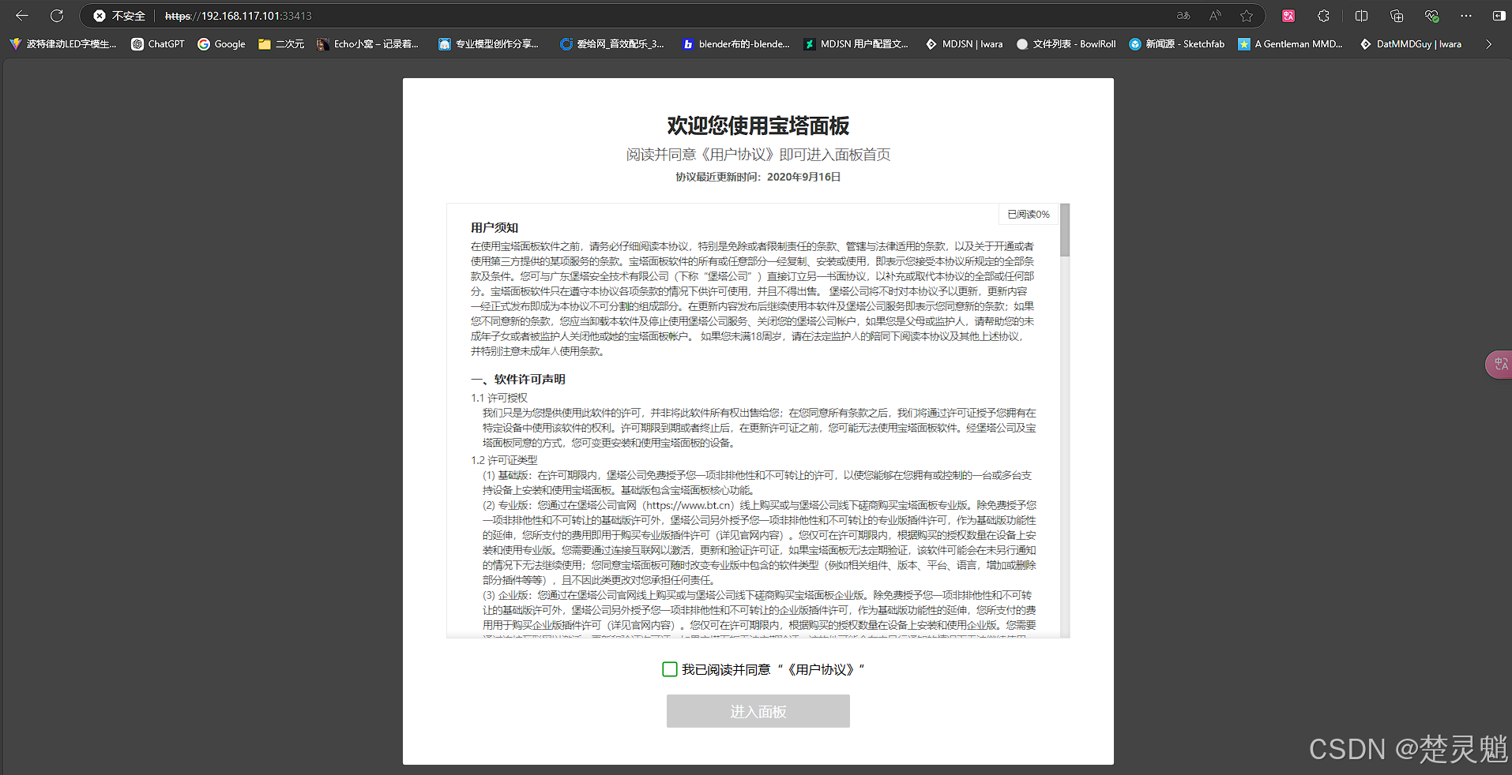The image size is (1512, 775).
Task: Open 波特律动LED字模生 bookmark
Action: [63, 44]
